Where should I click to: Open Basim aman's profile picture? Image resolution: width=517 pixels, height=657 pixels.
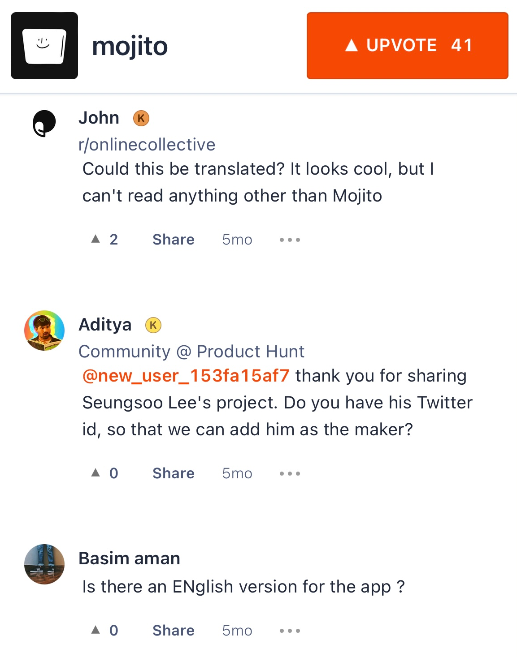pyautogui.click(x=44, y=564)
